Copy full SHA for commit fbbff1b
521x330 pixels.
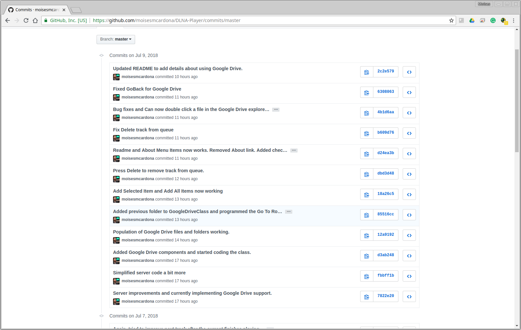coord(367,276)
